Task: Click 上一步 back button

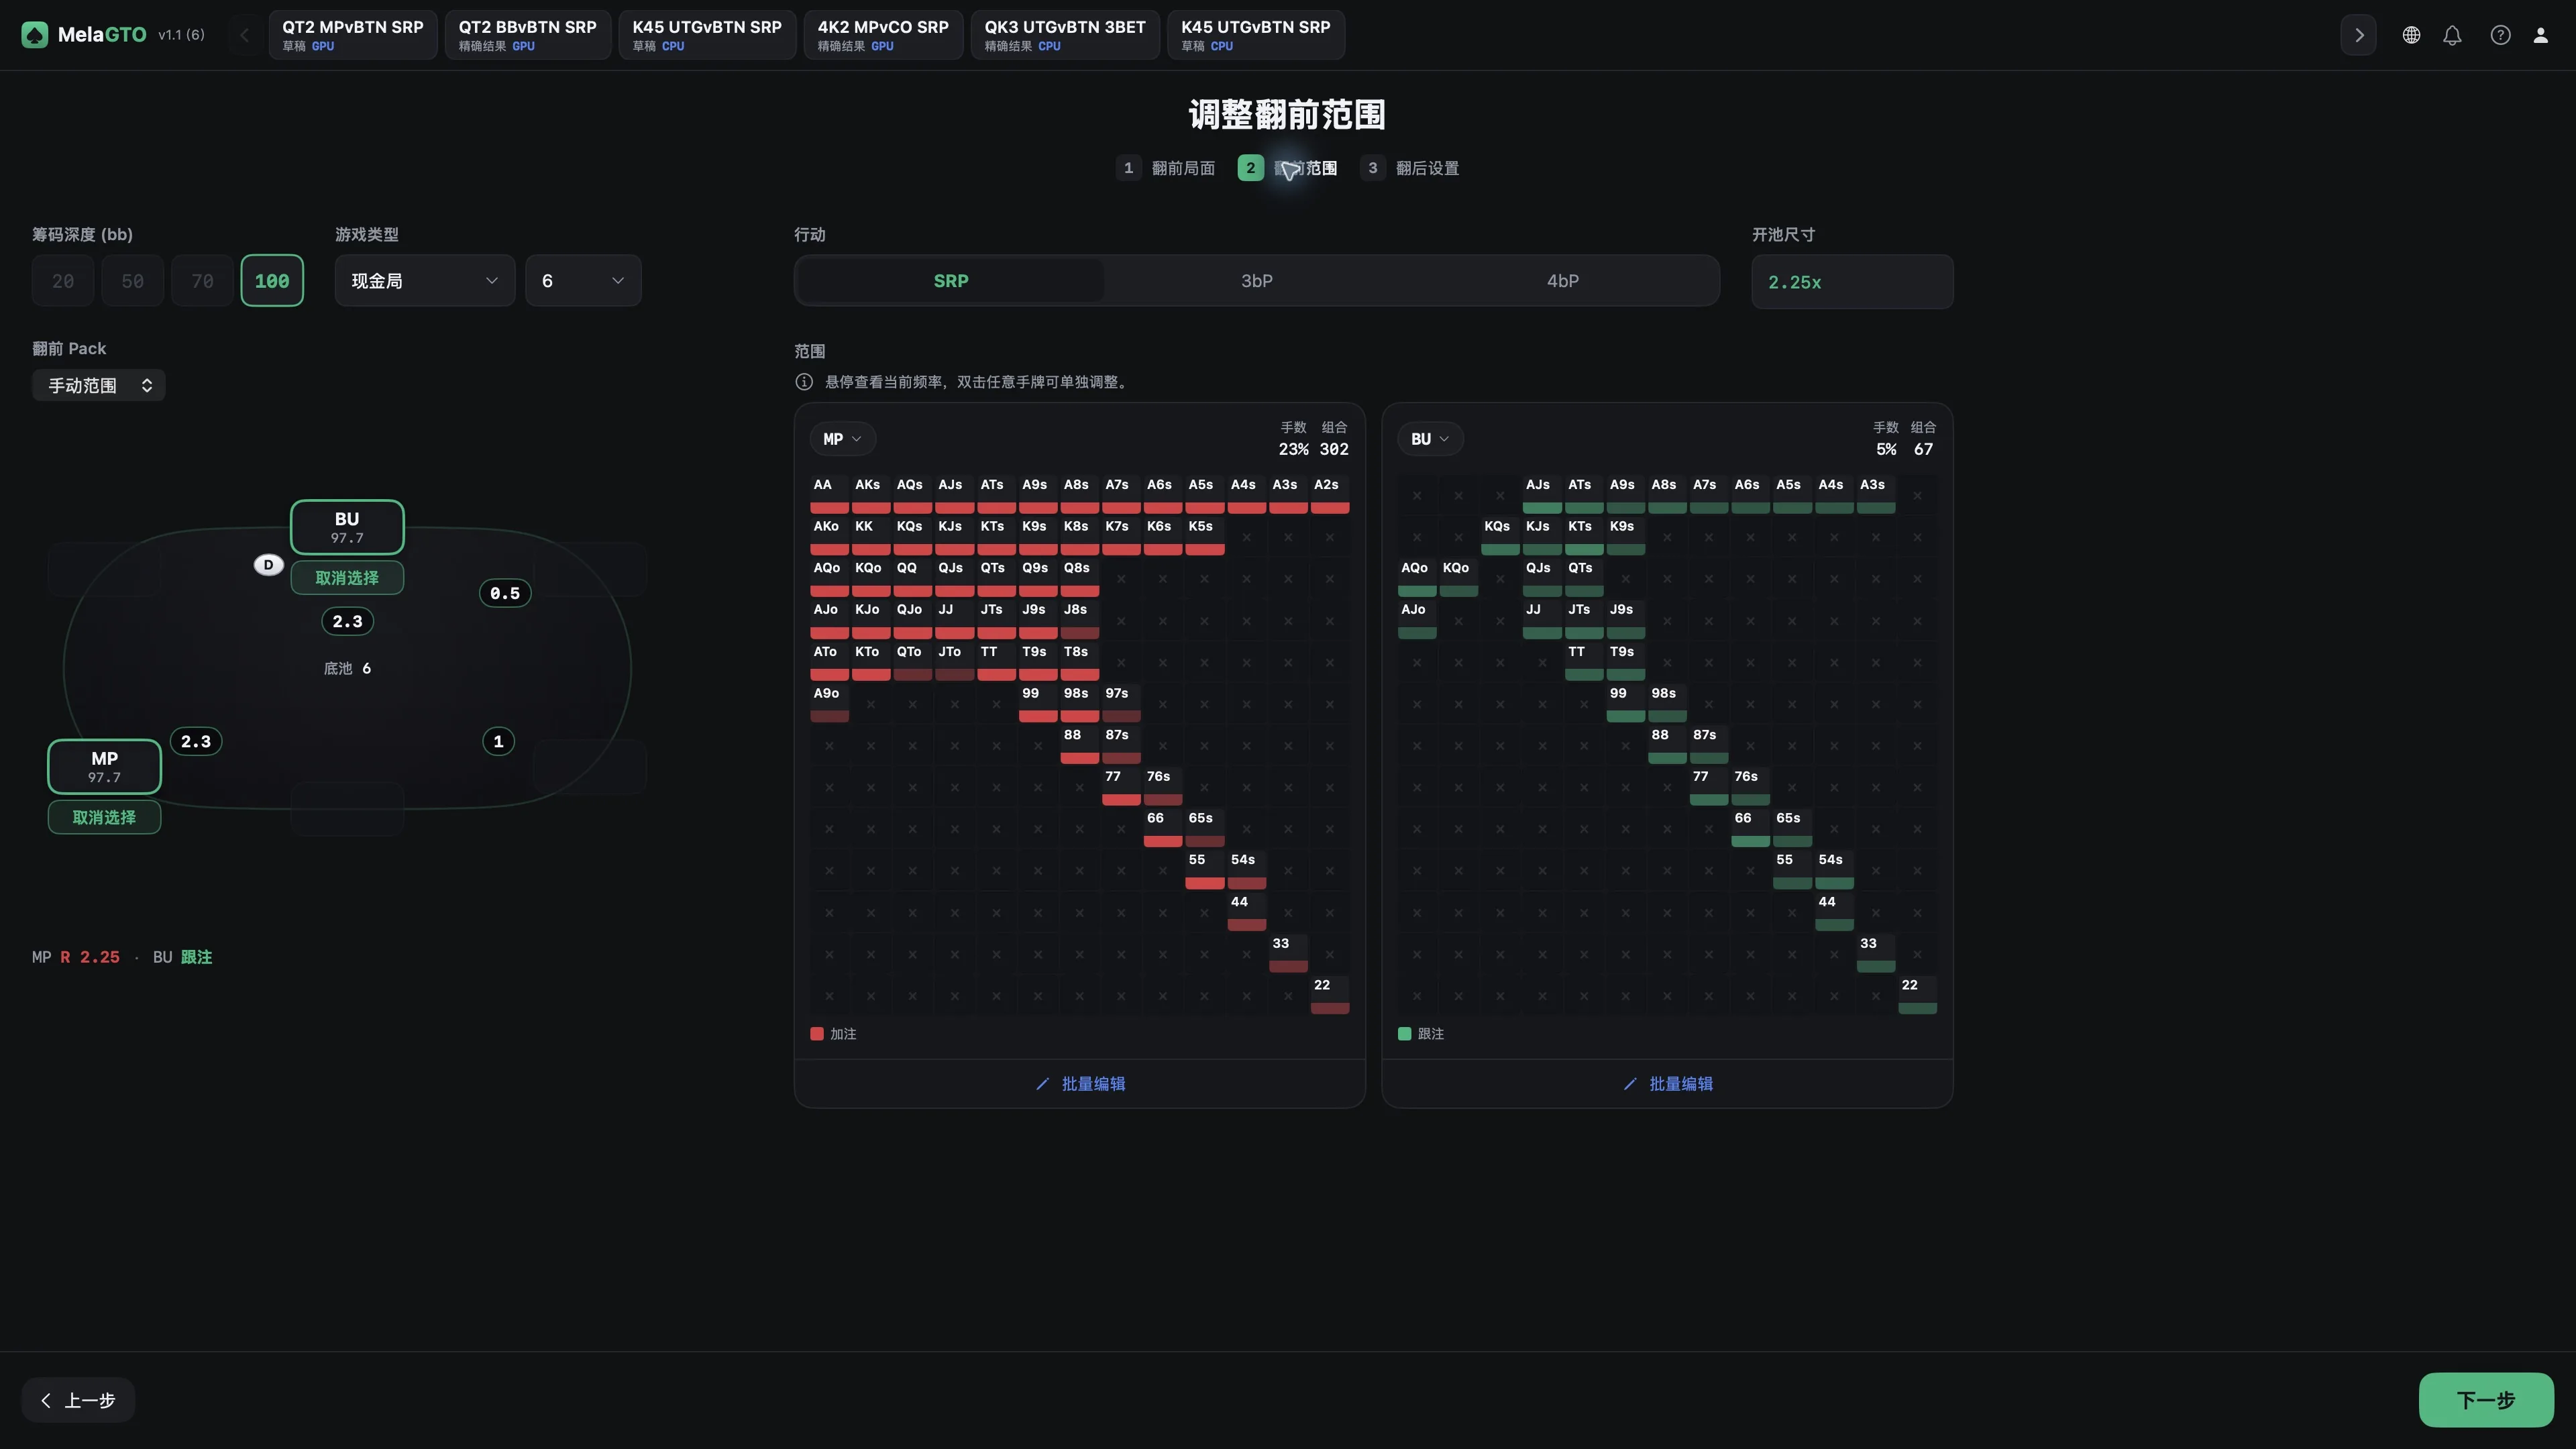Action: click(78, 1400)
